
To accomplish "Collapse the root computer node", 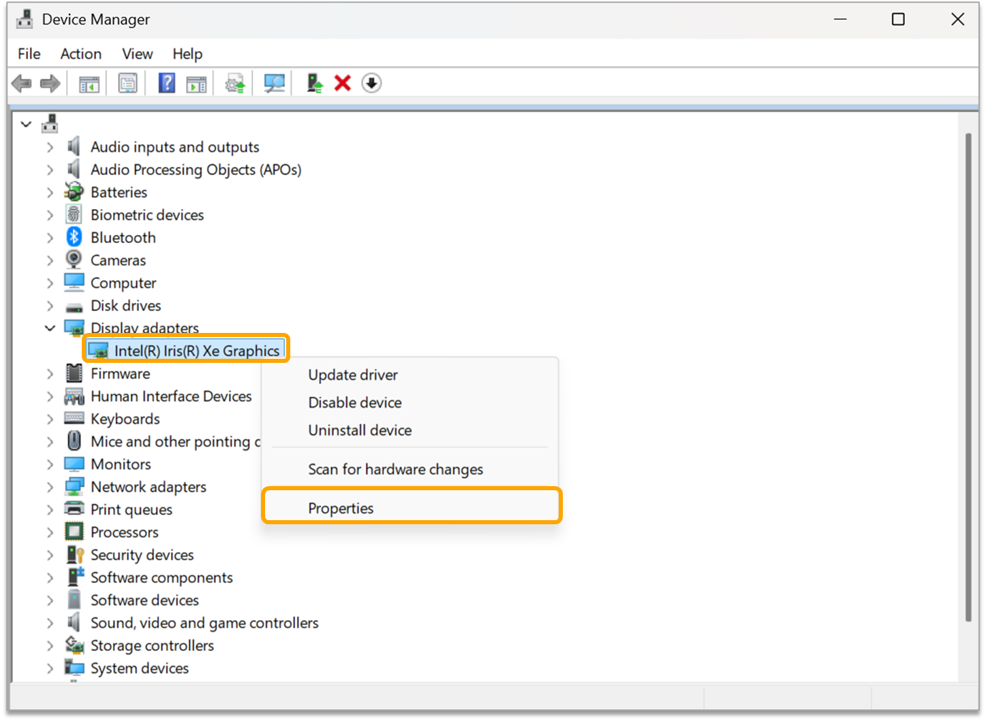I will pos(26,125).
